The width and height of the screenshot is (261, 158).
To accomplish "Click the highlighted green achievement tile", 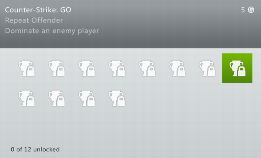I will [x=237, y=68].
